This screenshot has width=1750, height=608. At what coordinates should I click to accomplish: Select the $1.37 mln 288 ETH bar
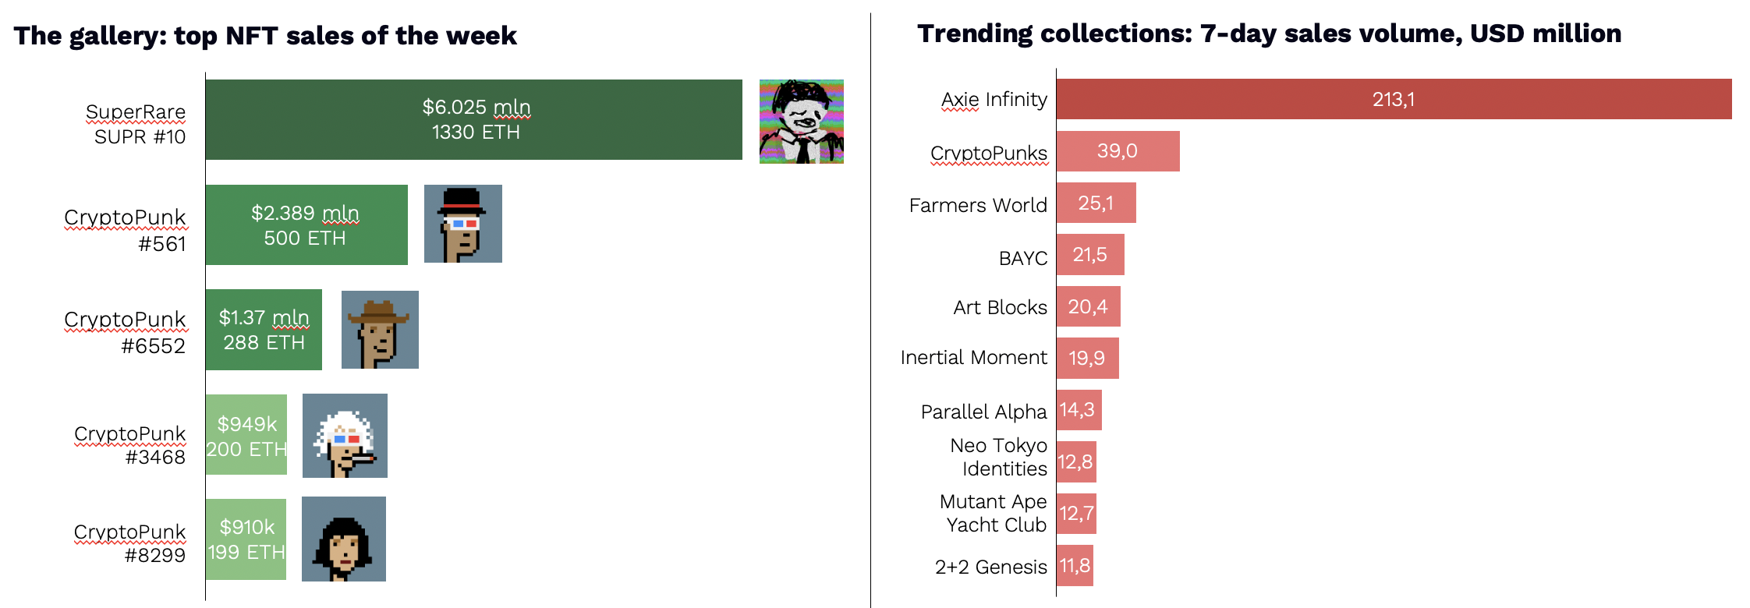click(x=264, y=330)
